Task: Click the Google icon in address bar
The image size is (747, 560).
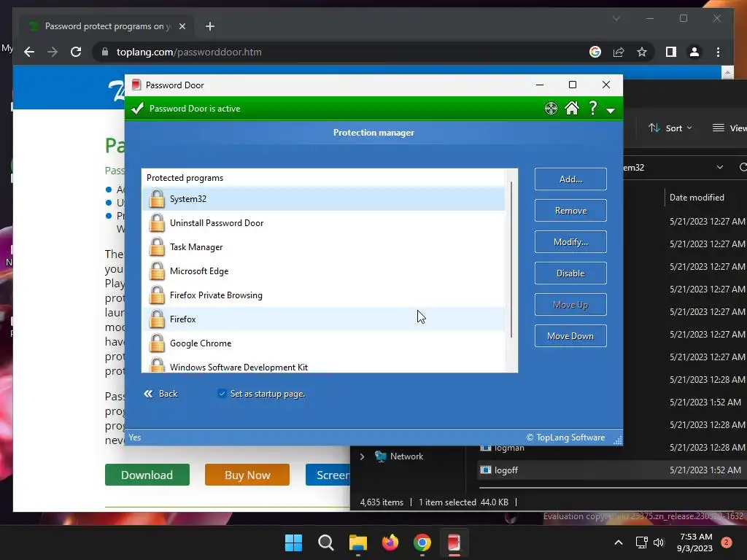Action: click(595, 52)
